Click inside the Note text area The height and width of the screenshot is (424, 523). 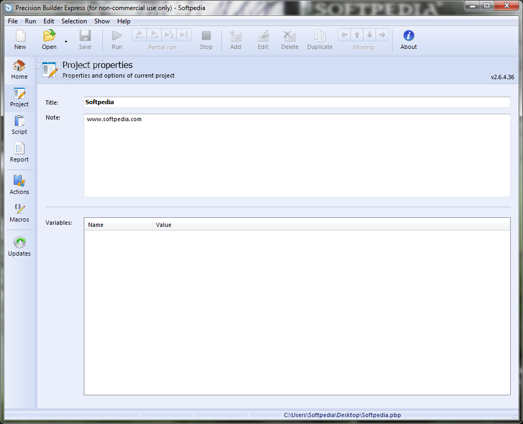297,155
